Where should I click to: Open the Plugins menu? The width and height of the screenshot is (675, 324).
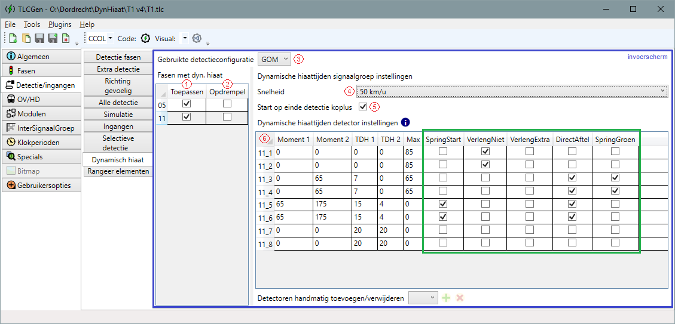[x=60, y=24]
